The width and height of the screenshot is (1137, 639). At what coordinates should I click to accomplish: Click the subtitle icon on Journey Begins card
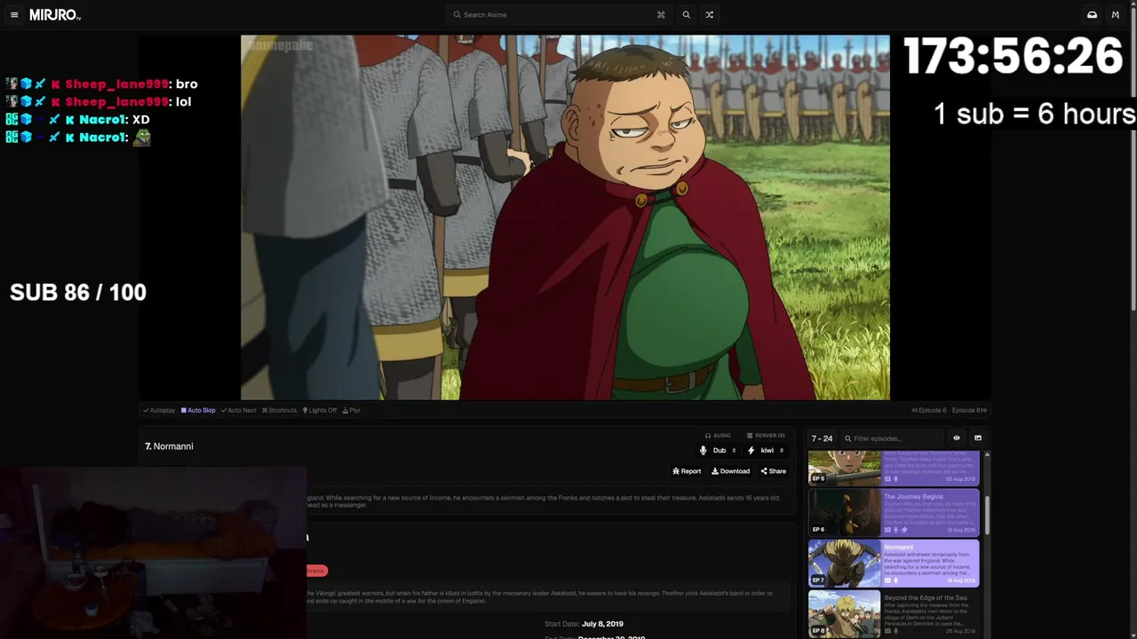[x=887, y=530]
